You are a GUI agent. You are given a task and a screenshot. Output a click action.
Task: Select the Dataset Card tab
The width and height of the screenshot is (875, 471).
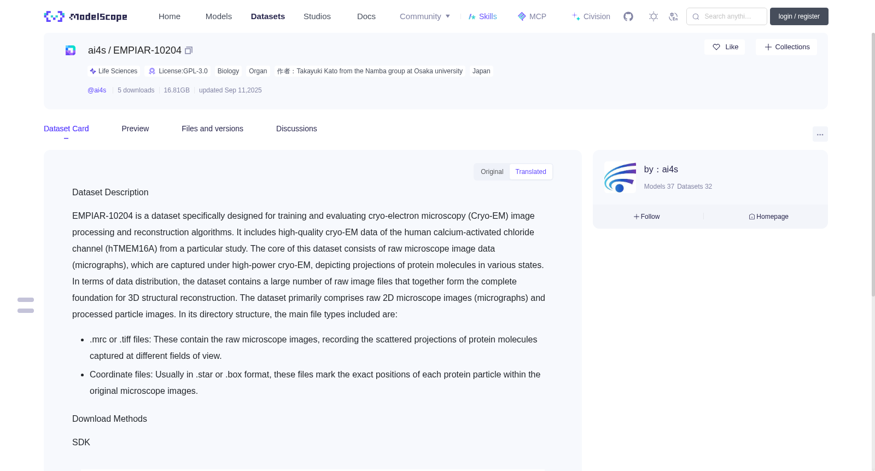[x=66, y=129]
